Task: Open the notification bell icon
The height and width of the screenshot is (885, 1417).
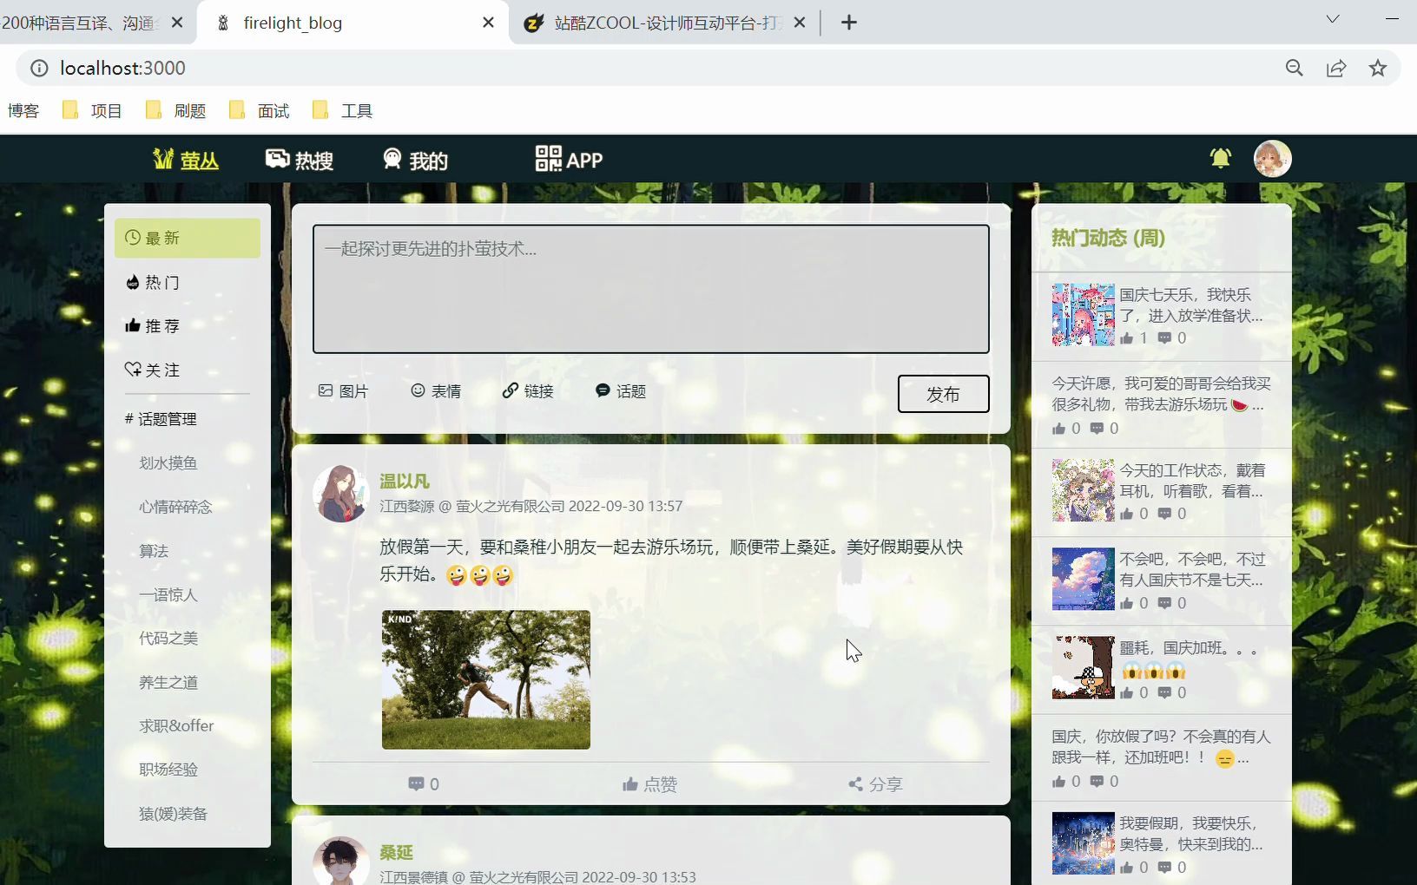Action: [1221, 159]
